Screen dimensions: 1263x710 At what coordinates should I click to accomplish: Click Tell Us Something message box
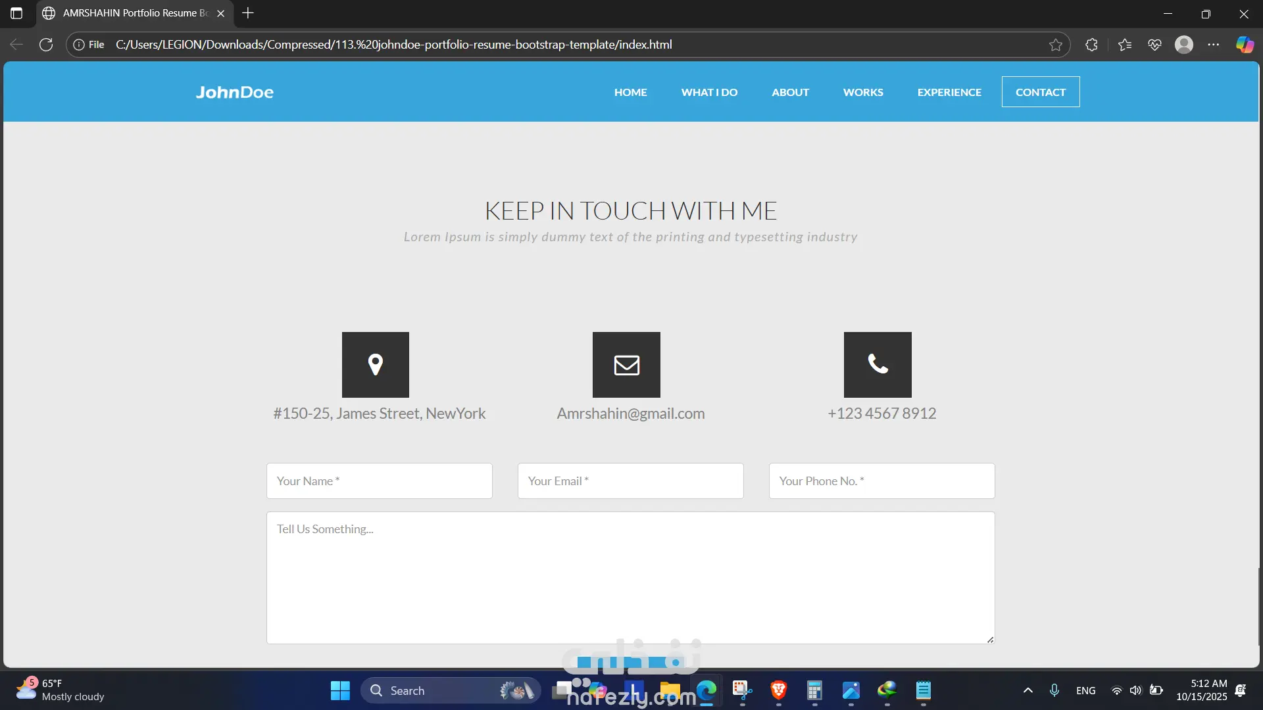pyautogui.click(x=630, y=577)
